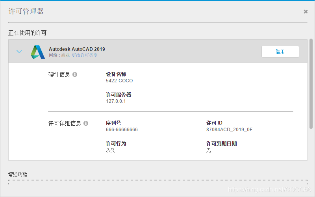Click the 永久 license behavior value
Image resolution: width=315 pixels, height=197 pixels.
pos(110,150)
